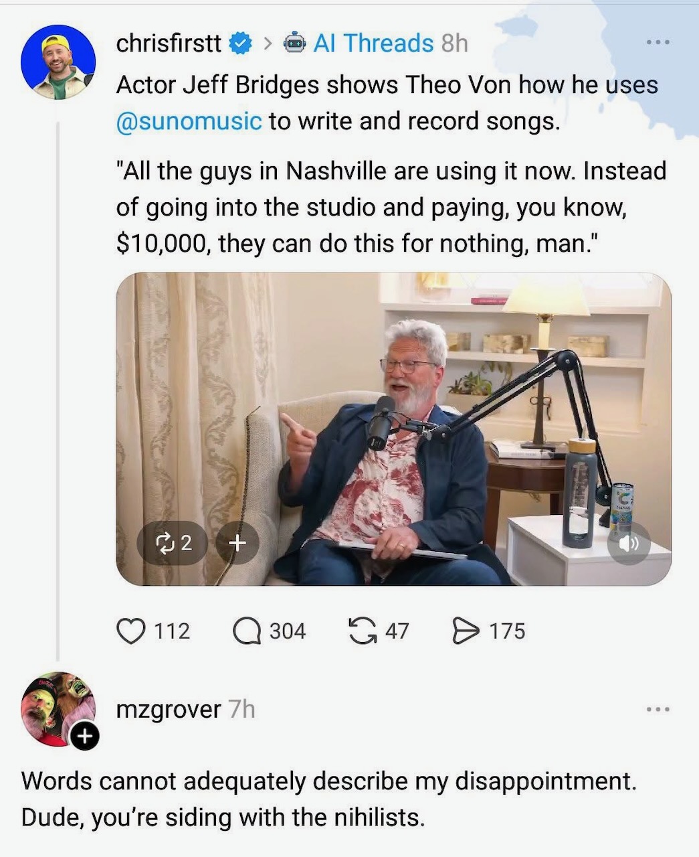Play the Jeff Bridges video clip
699x857 pixels.
tap(393, 429)
